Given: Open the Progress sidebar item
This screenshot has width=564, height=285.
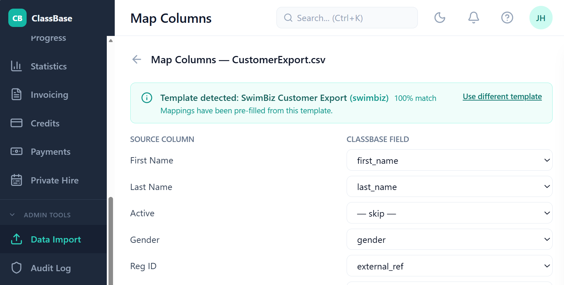Looking at the screenshot, I should 48,38.
